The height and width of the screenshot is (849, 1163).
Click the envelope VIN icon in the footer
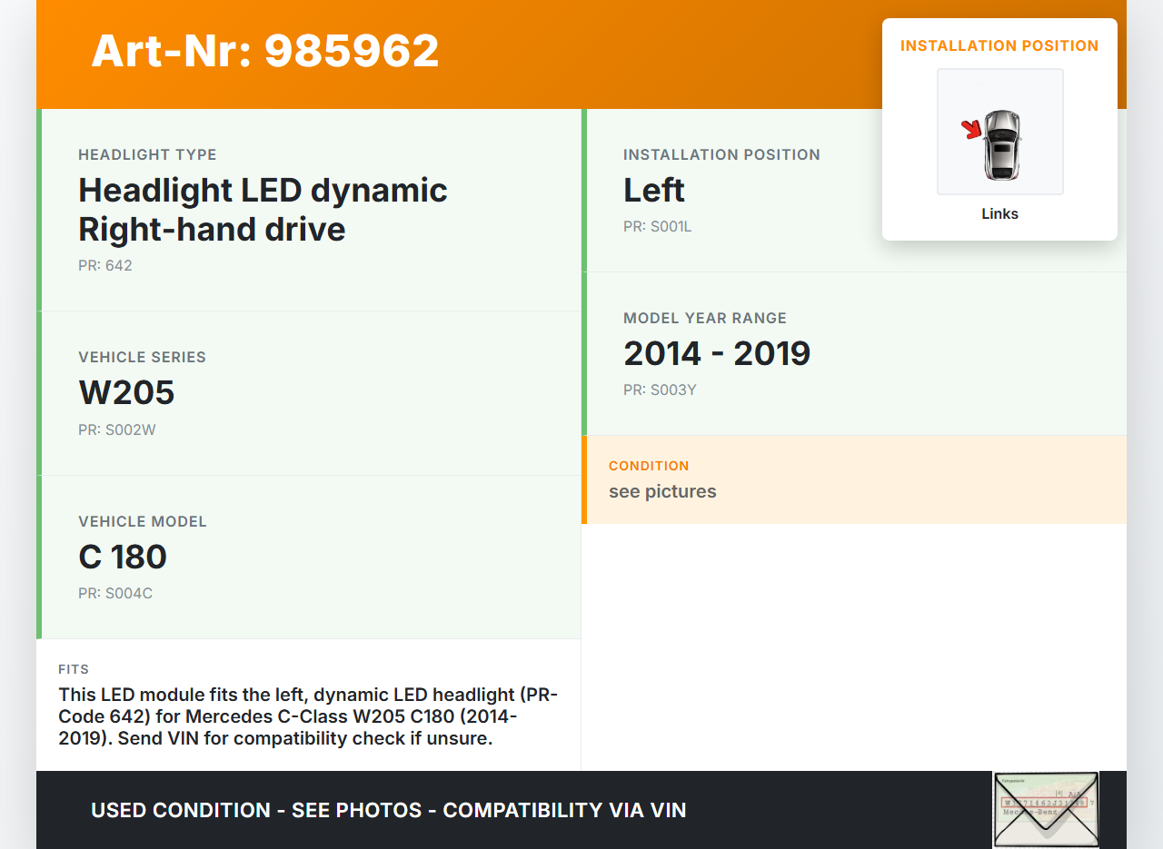point(1045,809)
